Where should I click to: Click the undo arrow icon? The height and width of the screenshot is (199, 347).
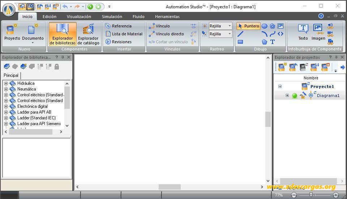click(x=65, y=6)
